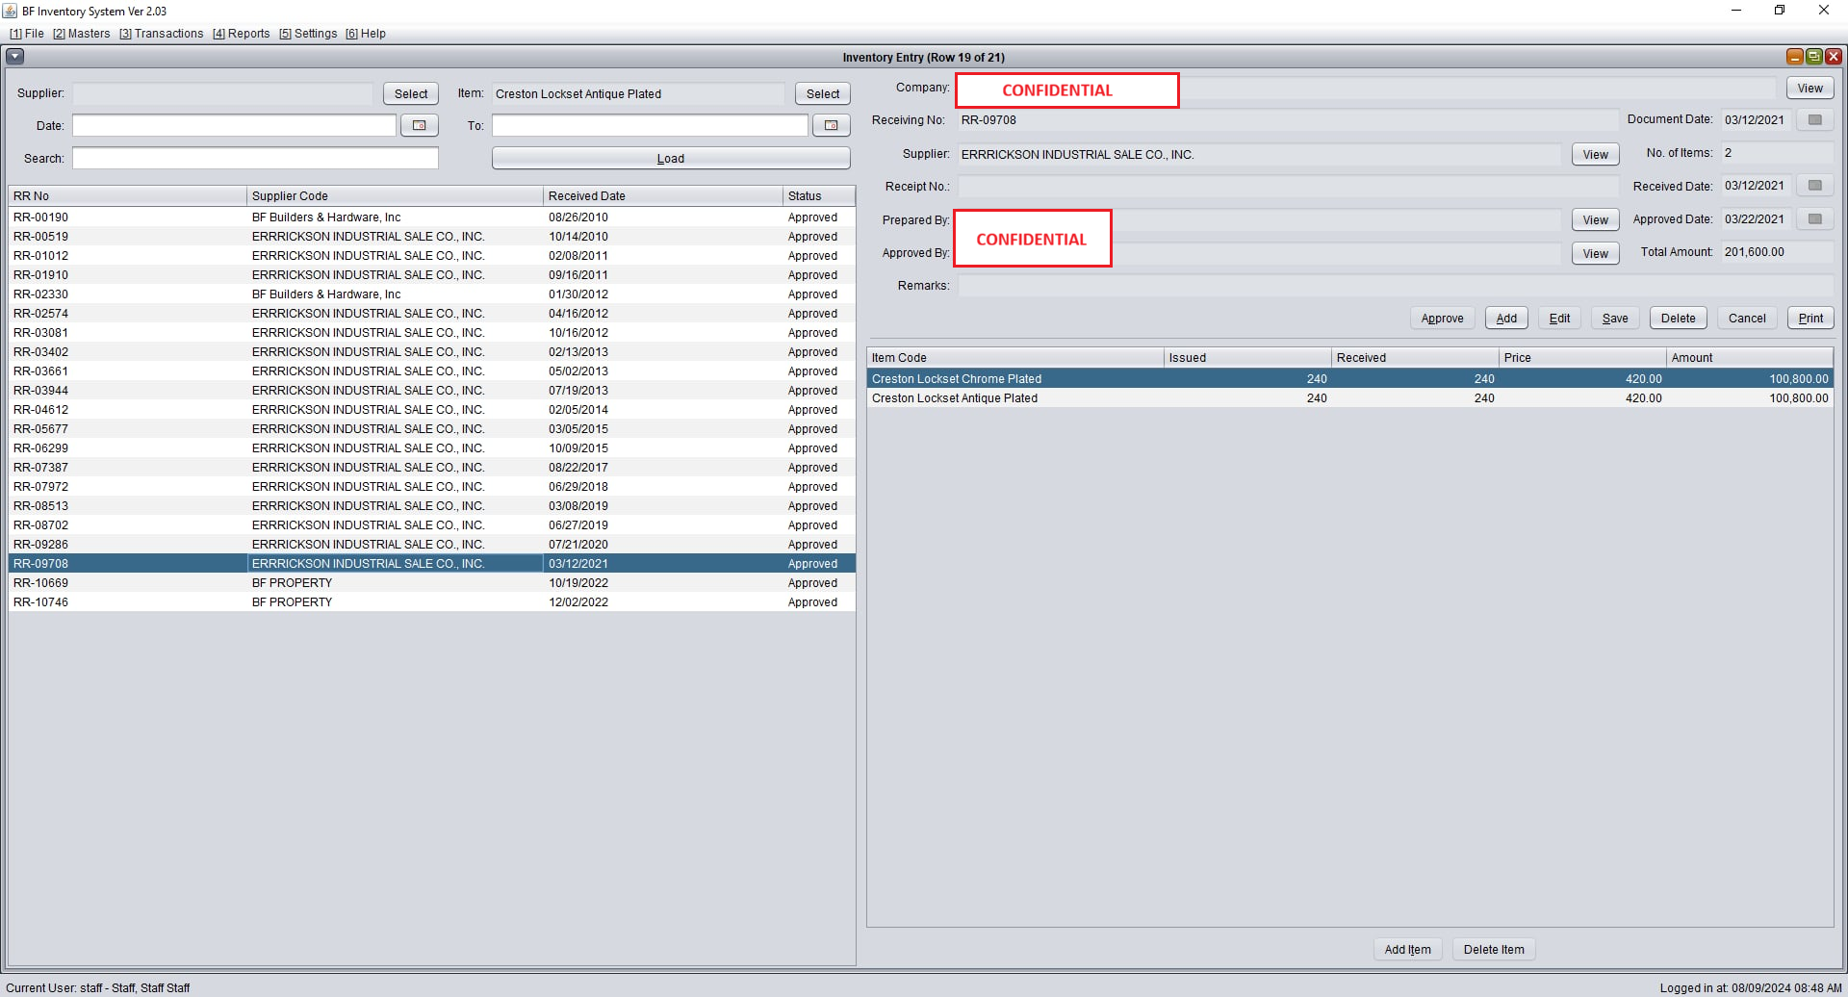Open the Document Date picker icon

pyautogui.click(x=1814, y=120)
